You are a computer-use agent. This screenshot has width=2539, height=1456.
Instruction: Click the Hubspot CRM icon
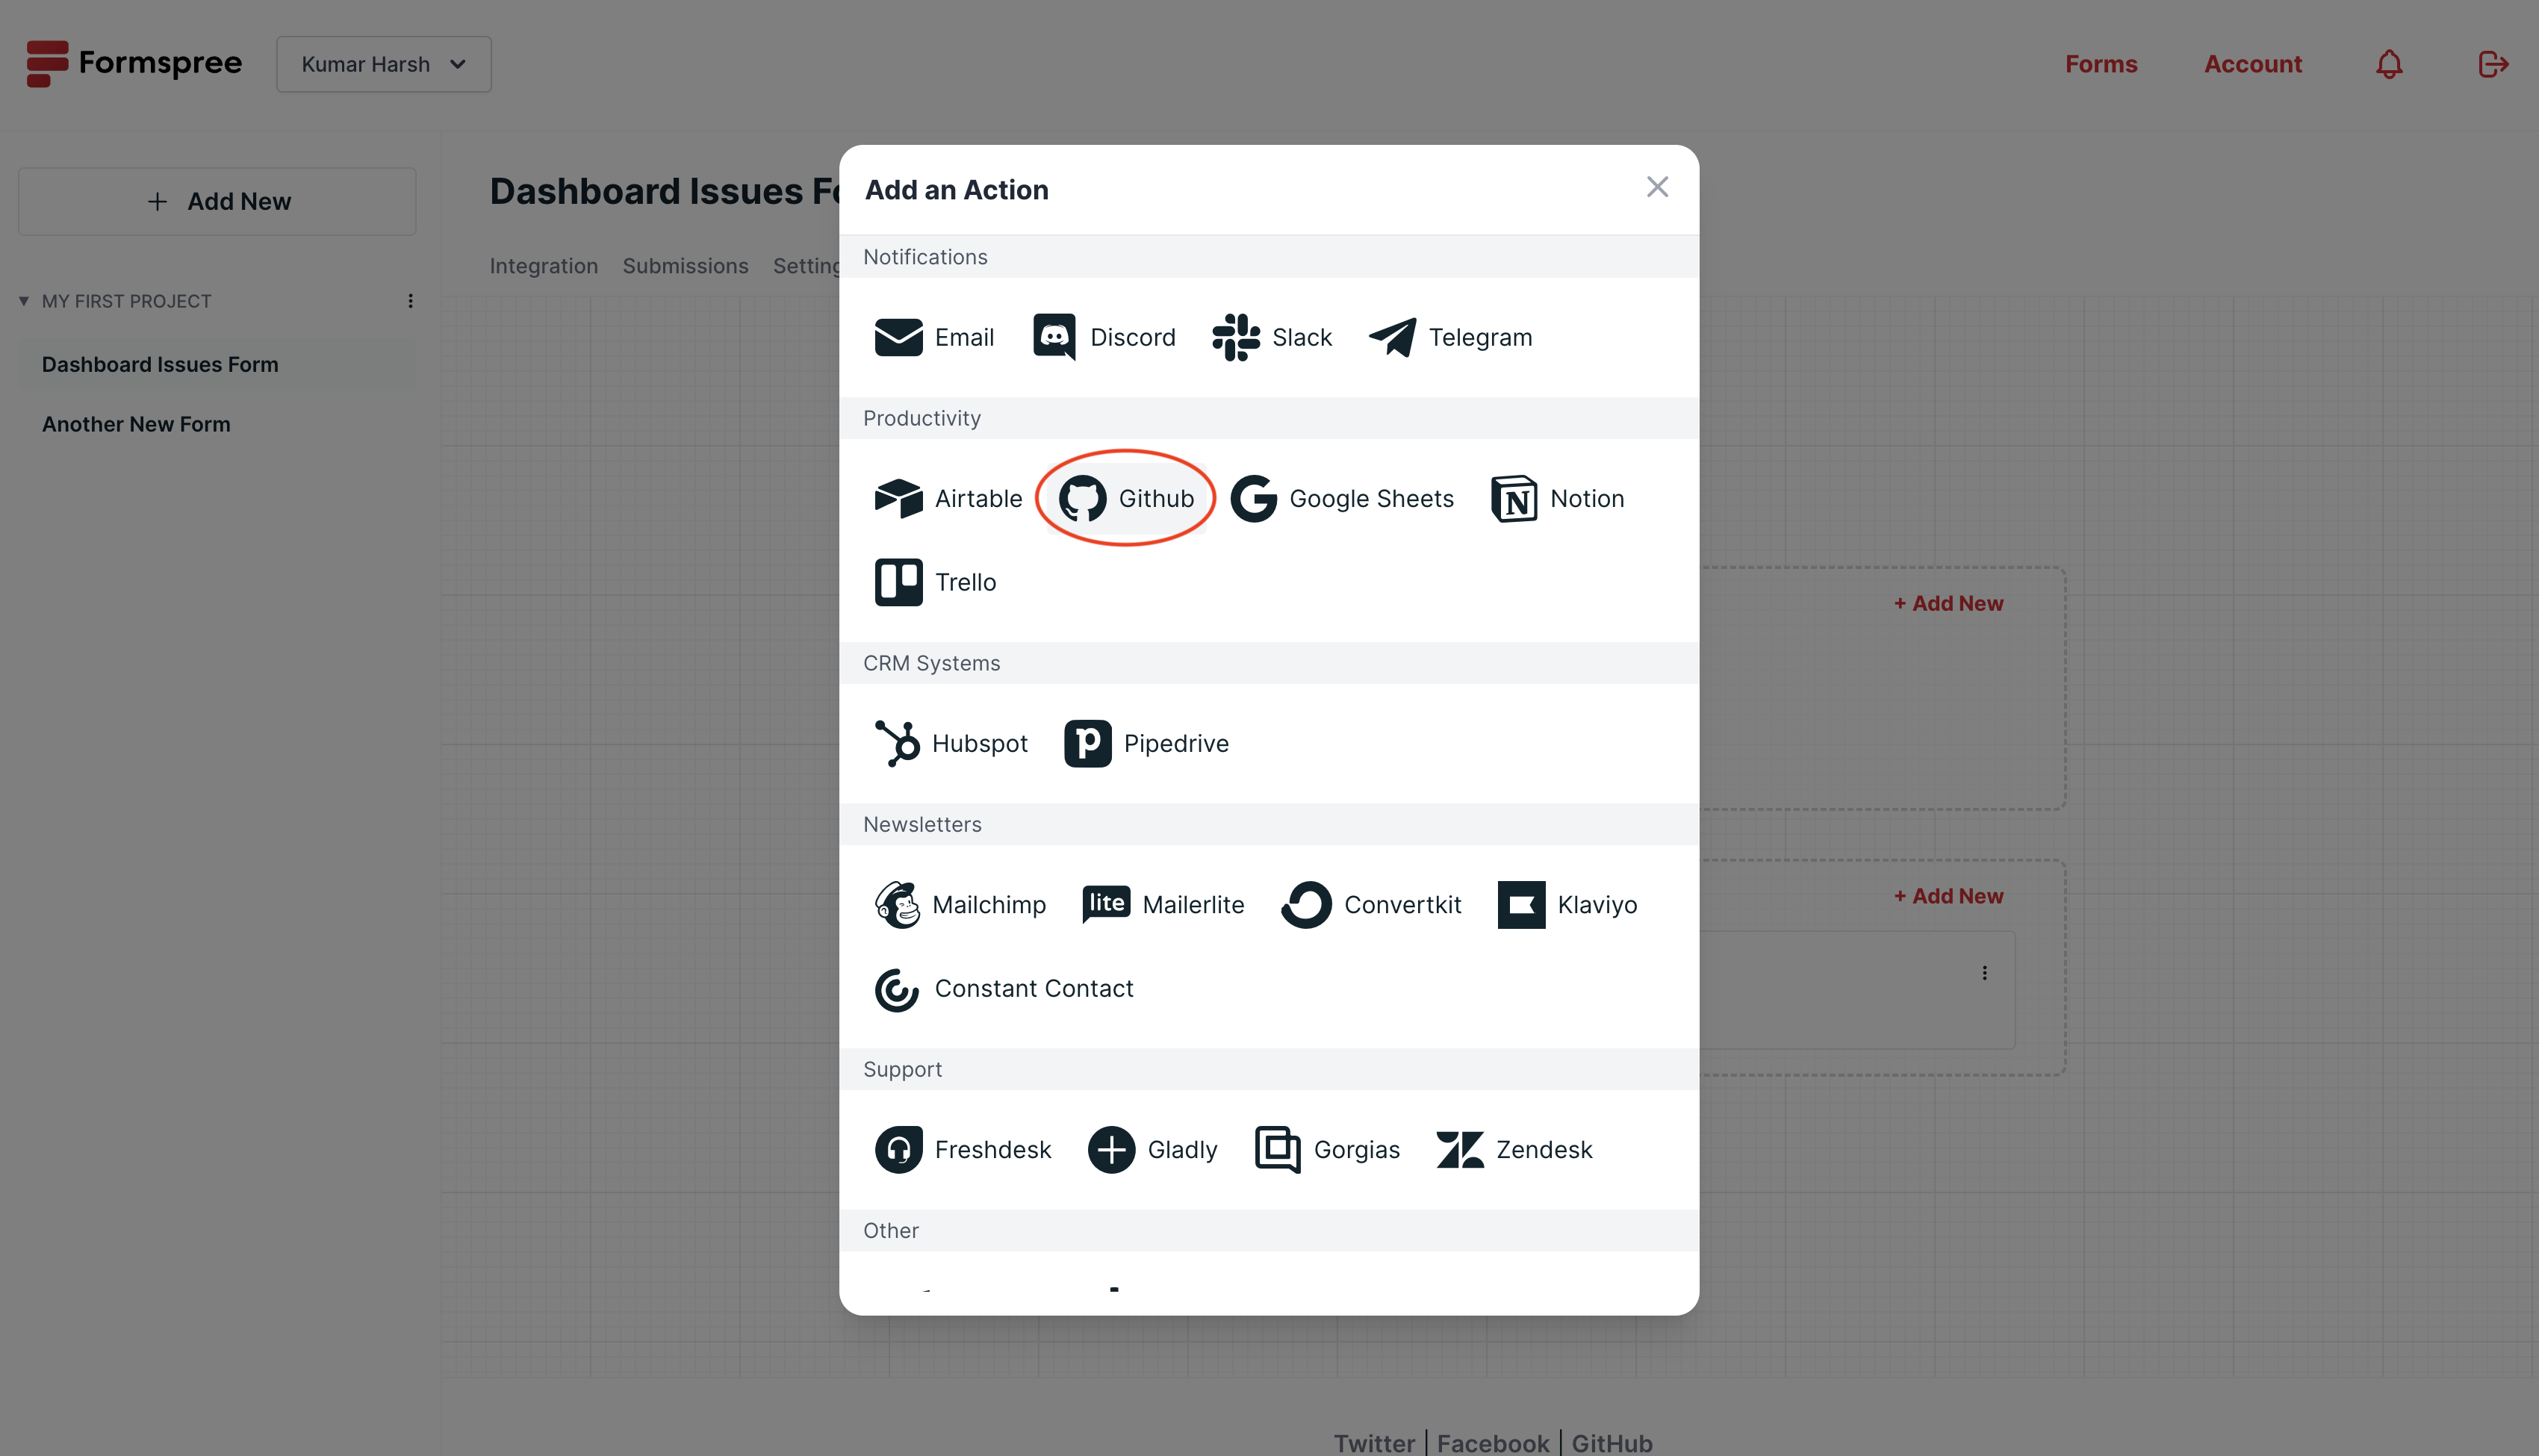click(x=897, y=743)
